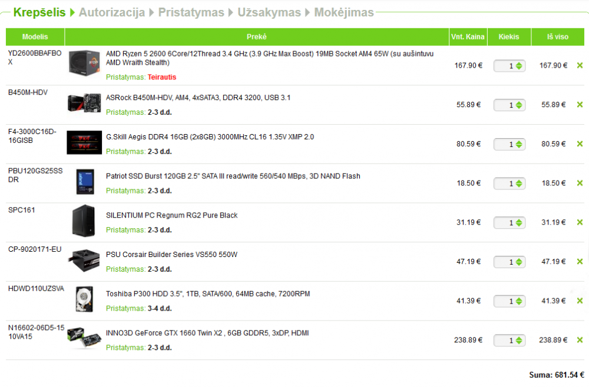The image size is (589, 387).
Task: Open the G.Skill Aegis DDR4 16GB product link
Action: [210, 137]
